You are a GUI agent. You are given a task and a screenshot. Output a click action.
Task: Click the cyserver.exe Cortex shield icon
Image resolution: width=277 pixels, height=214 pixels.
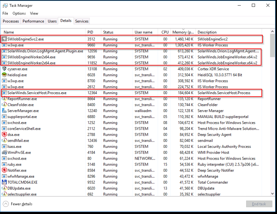pos(4,69)
